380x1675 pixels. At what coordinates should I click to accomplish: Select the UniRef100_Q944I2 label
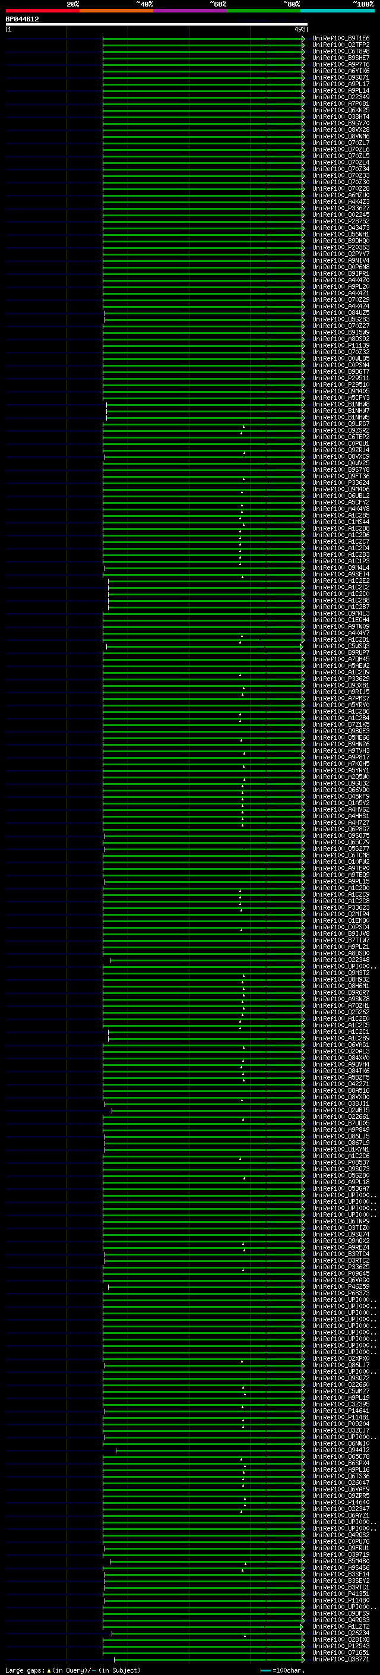(x=341, y=1450)
